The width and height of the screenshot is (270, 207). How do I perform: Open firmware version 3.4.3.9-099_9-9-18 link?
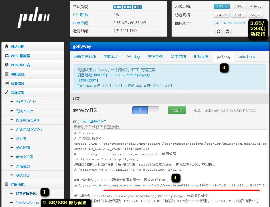[x=229, y=23]
